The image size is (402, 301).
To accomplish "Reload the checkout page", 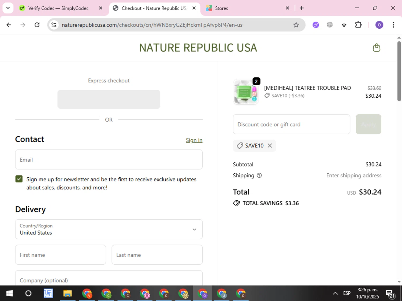I will 37,25.
